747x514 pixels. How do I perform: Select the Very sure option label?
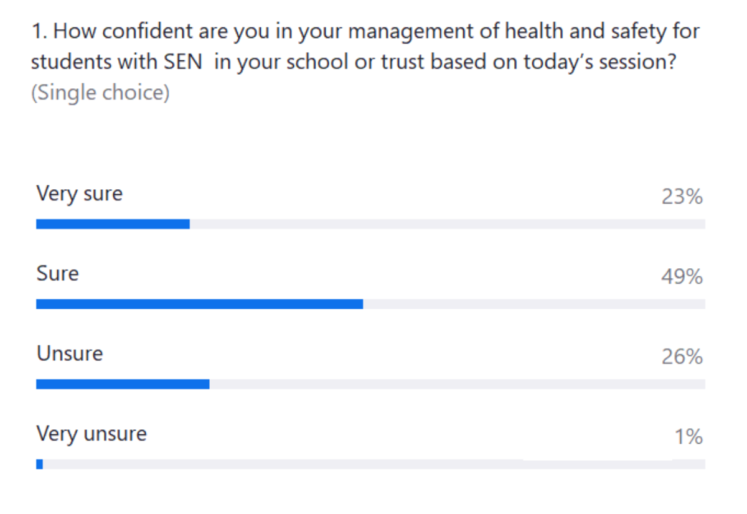click(x=80, y=194)
